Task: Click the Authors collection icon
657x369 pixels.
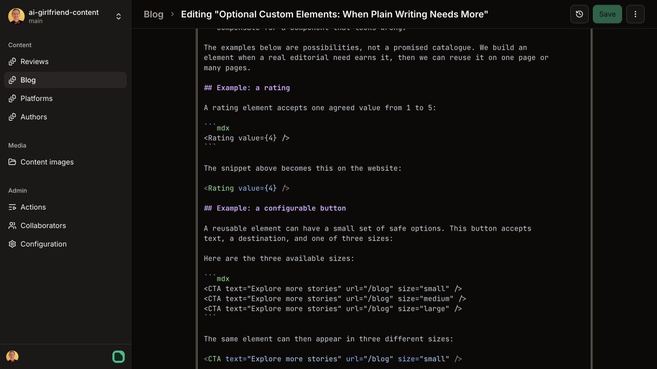Action: pyautogui.click(x=12, y=117)
